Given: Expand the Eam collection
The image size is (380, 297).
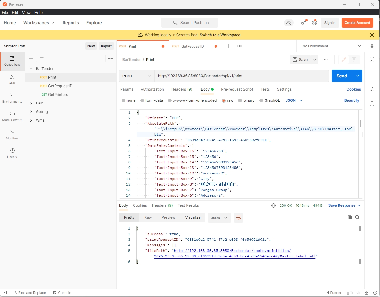Looking at the screenshot, I should click(31, 103).
